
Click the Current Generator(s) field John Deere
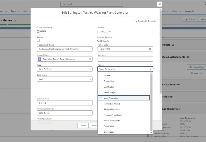click(x=65, y=113)
